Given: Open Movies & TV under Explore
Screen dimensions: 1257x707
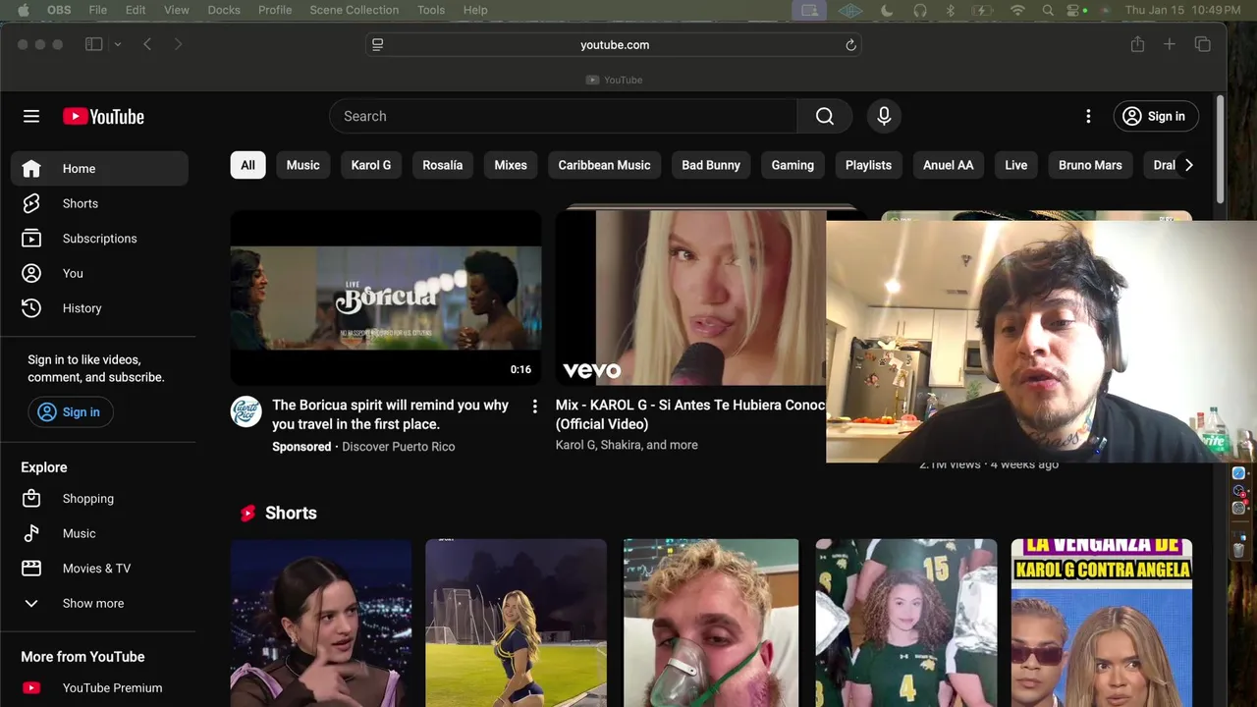Looking at the screenshot, I should click(x=99, y=569).
